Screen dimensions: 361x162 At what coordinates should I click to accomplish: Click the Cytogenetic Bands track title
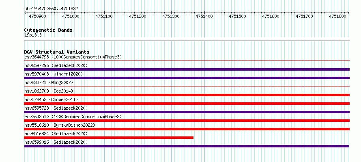(x=48, y=30)
